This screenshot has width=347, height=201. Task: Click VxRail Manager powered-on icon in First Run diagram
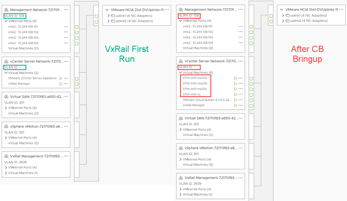coord(61,84)
